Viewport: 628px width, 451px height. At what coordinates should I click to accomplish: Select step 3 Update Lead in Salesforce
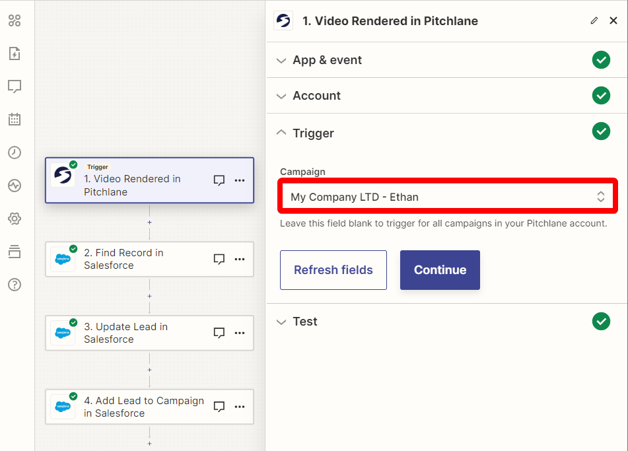(149, 333)
